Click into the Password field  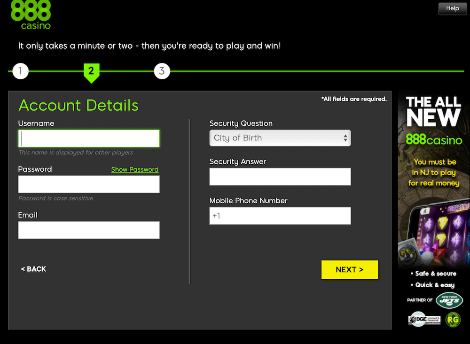89,184
